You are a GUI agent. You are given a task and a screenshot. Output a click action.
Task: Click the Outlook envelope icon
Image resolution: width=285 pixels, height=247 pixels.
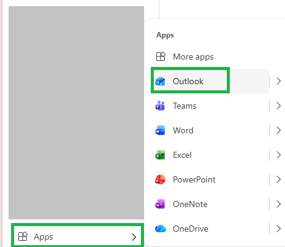[160, 81]
